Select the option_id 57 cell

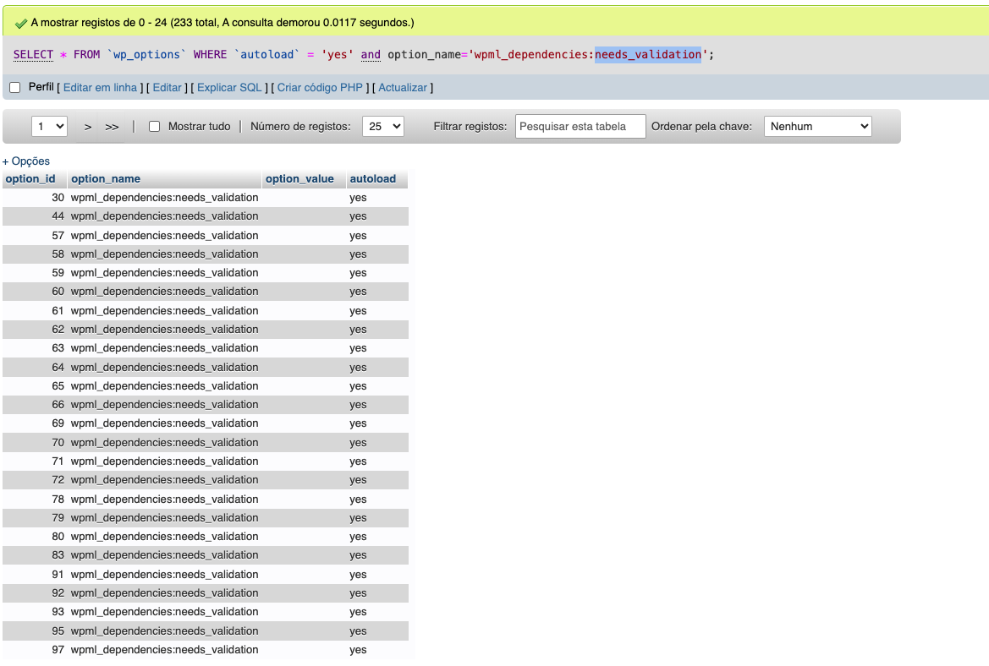coord(35,236)
